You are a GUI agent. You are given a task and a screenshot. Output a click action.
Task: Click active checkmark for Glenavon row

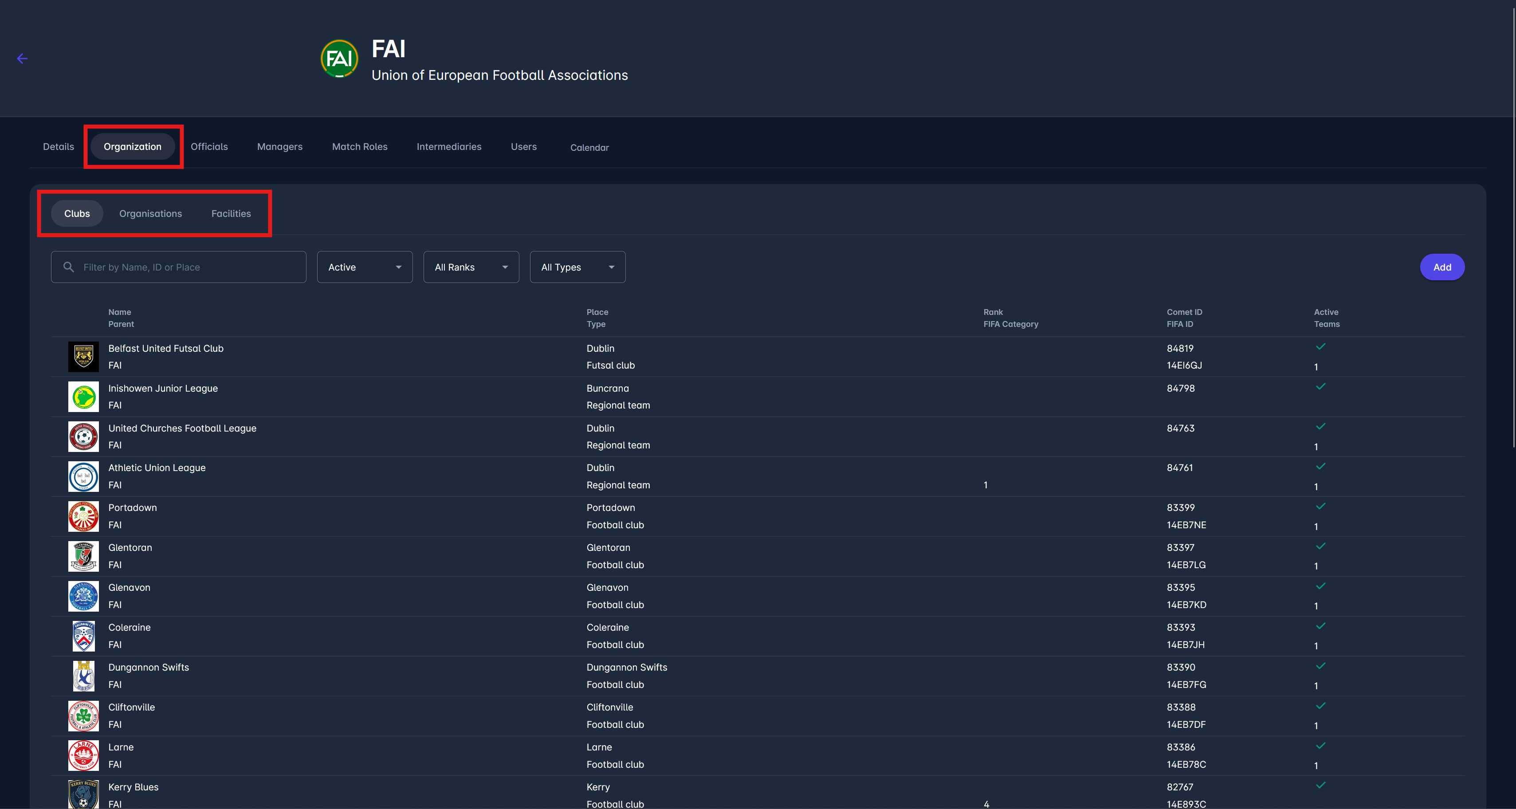[1320, 586]
